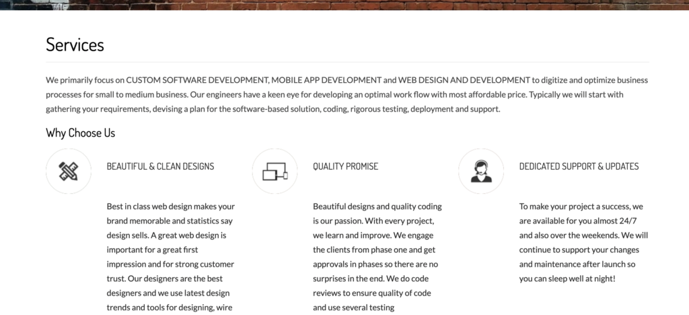Click the paragraph beginning 'Best in class web design'
Screen dimensions: 689x315
click(x=171, y=256)
